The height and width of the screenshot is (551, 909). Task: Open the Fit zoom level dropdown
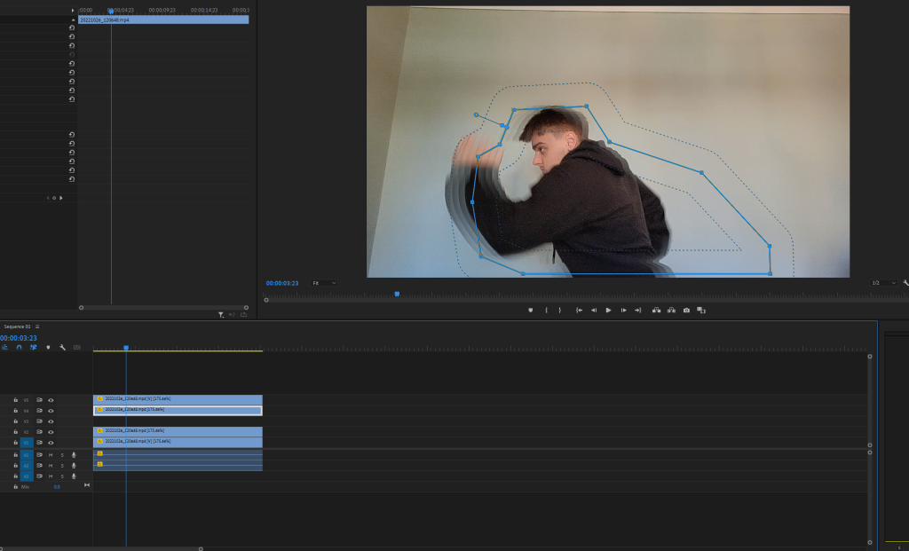tap(324, 283)
